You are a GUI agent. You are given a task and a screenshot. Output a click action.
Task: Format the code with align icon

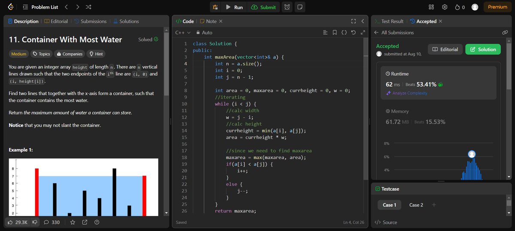[x=325, y=33]
